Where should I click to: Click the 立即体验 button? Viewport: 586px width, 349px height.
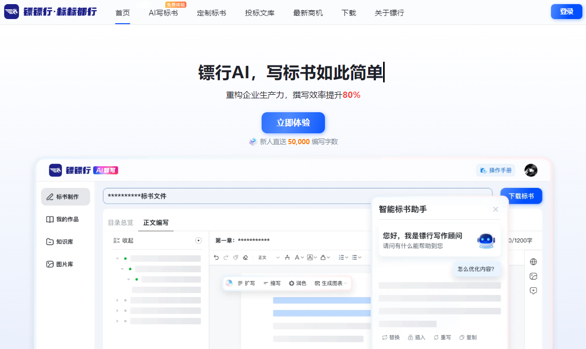pyautogui.click(x=293, y=123)
